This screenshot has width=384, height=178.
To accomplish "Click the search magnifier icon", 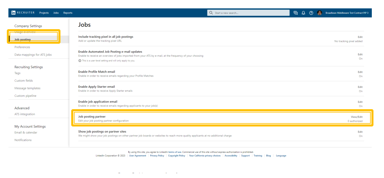I will pyautogui.click(x=211, y=13).
